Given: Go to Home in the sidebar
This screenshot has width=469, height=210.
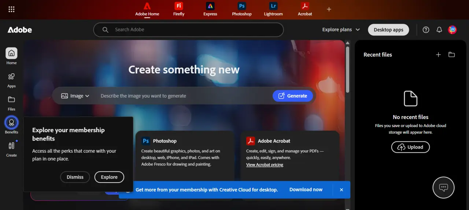Looking at the screenshot, I should tap(11, 56).
